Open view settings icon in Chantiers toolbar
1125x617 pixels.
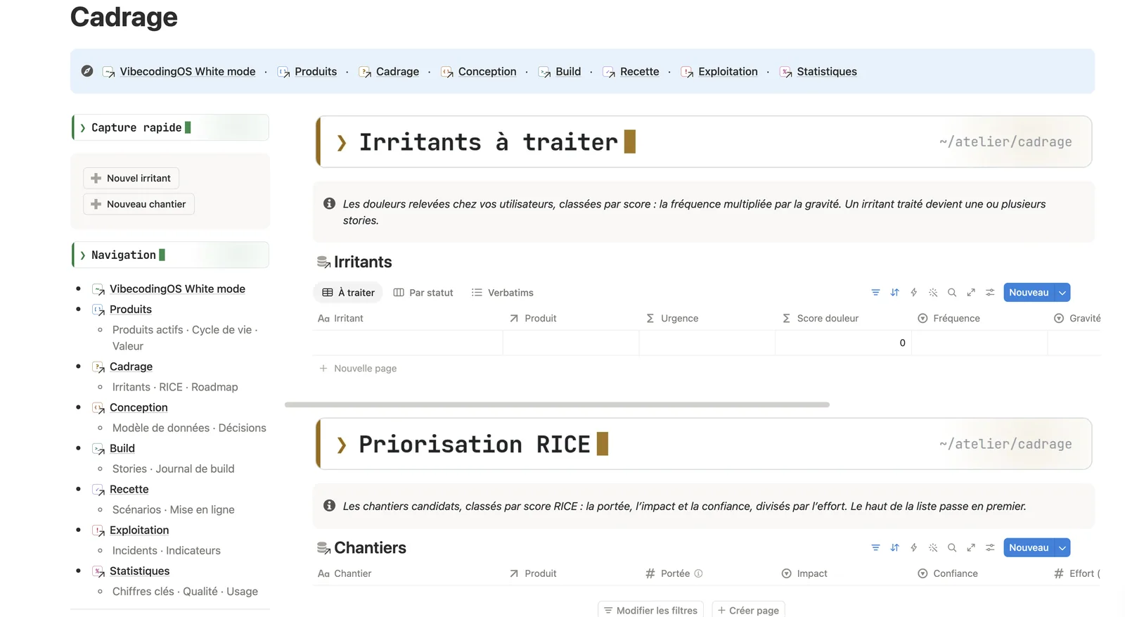click(x=990, y=548)
